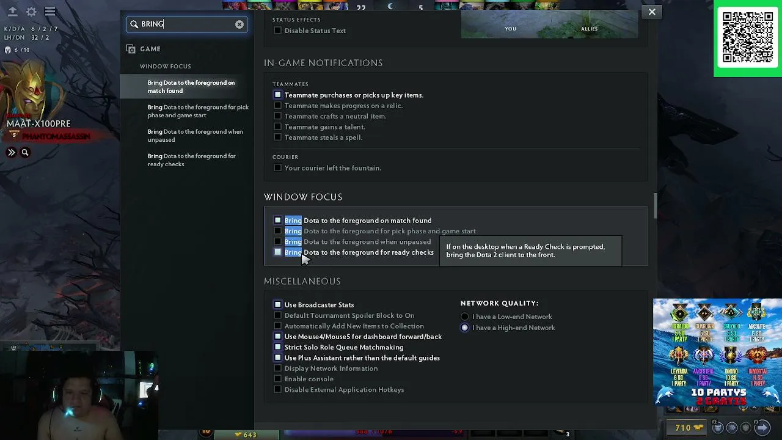
Task: Click the double-chevron button under the hero name
Action: tap(12, 152)
